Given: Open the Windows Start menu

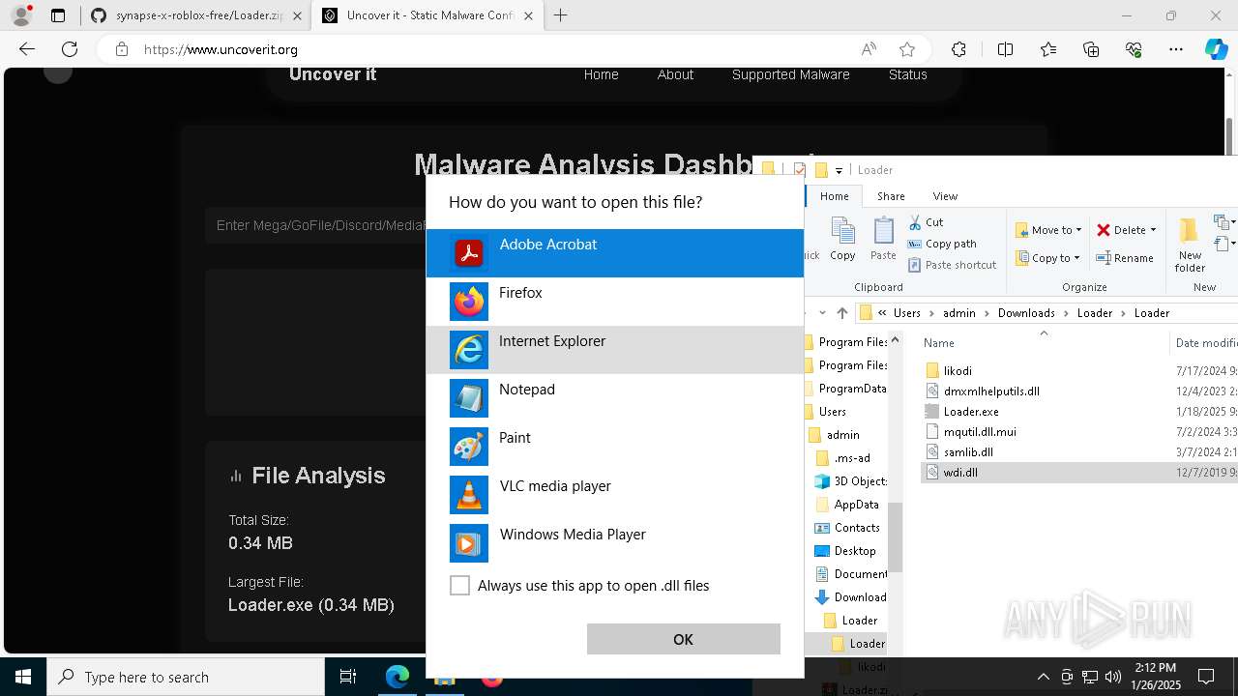Looking at the screenshot, I should click(x=23, y=677).
